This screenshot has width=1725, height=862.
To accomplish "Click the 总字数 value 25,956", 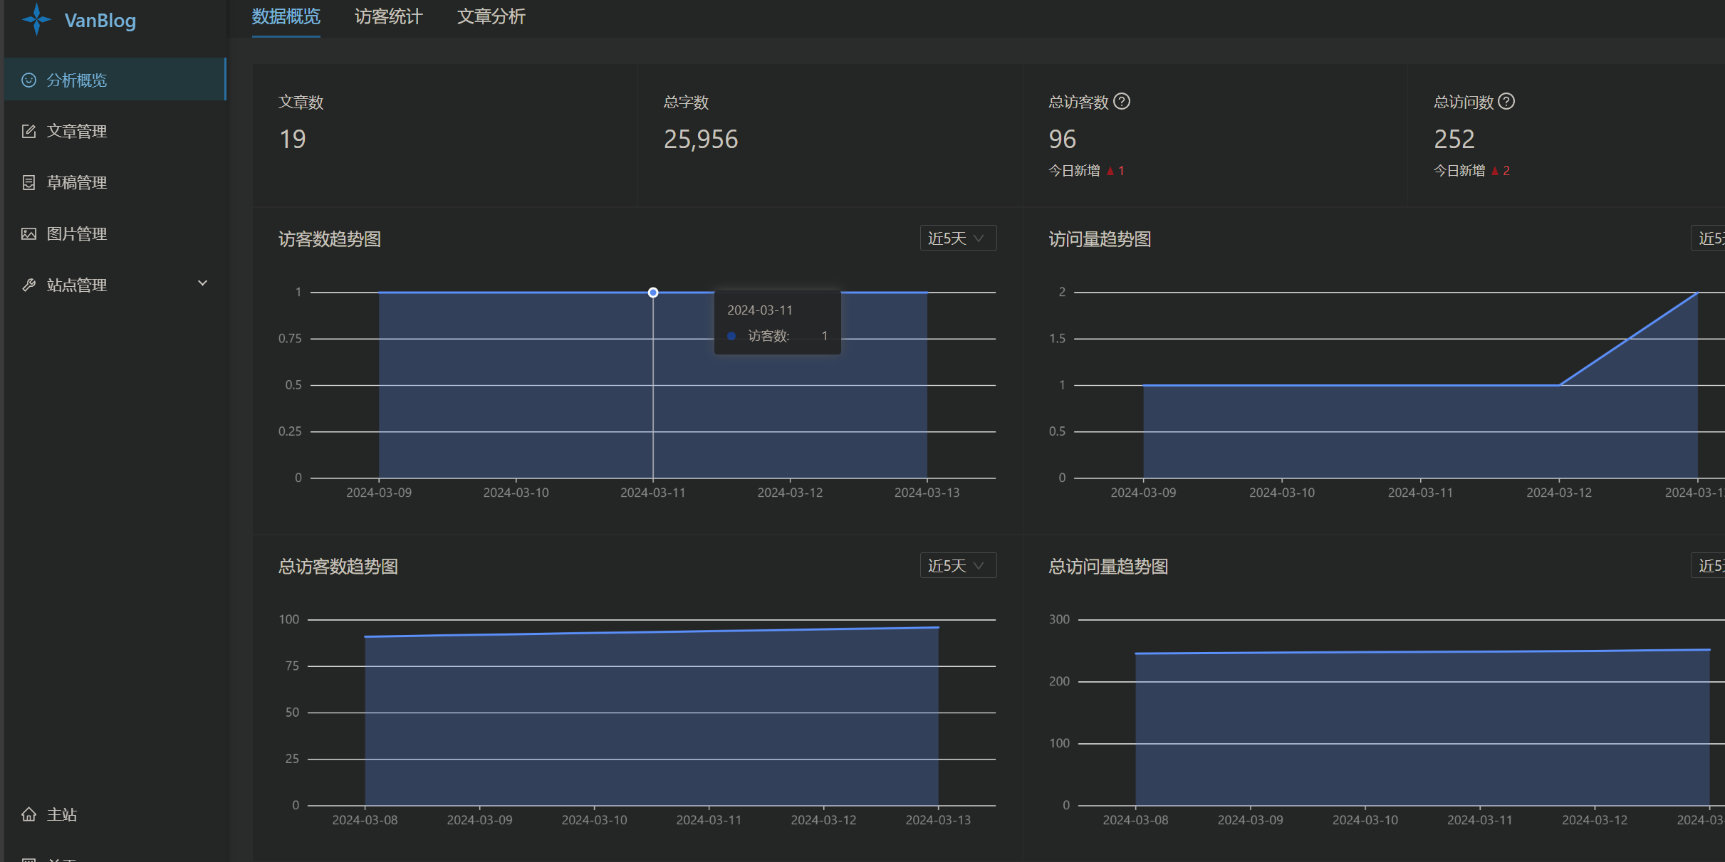I will (701, 139).
